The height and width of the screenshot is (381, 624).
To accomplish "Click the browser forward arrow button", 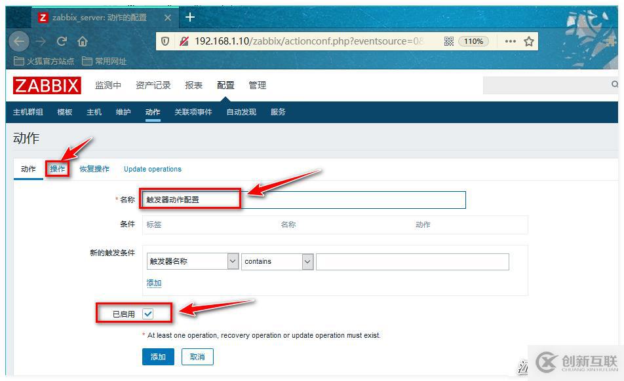I will click(41, 41).
